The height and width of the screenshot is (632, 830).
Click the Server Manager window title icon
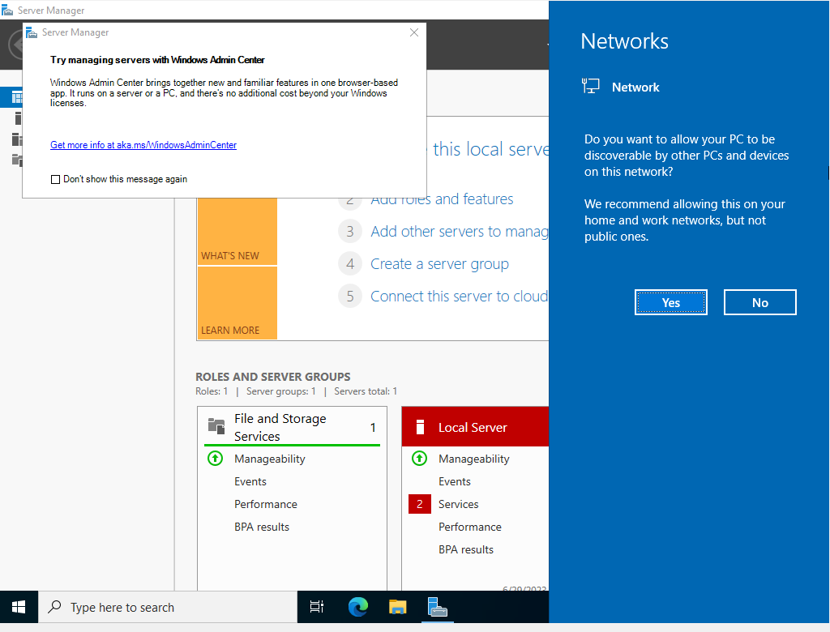click(x=7, y=10)
